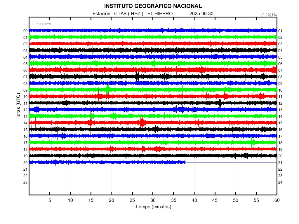Screen dimensions: 299x224
Task: Click minute tick label 25
Action: tap(132, 200)
